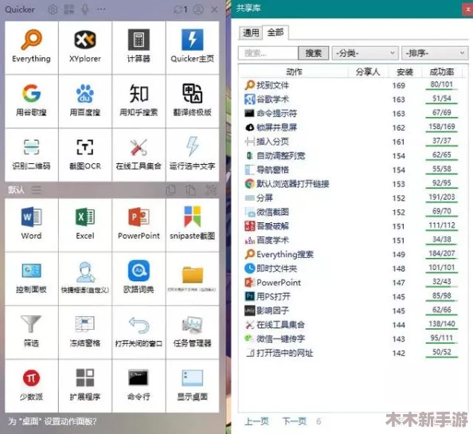Open XYplorer from Quicker panel
Viewport: 473px width, 434px height.
[x=85, y=47]
